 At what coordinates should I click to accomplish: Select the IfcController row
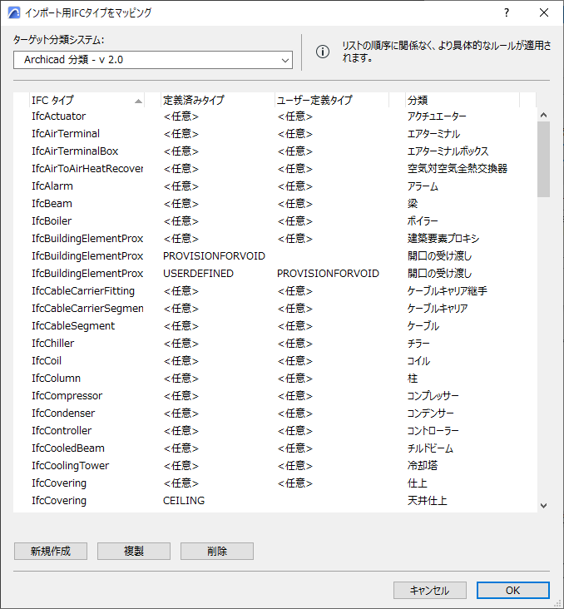(x=275, y=431)
